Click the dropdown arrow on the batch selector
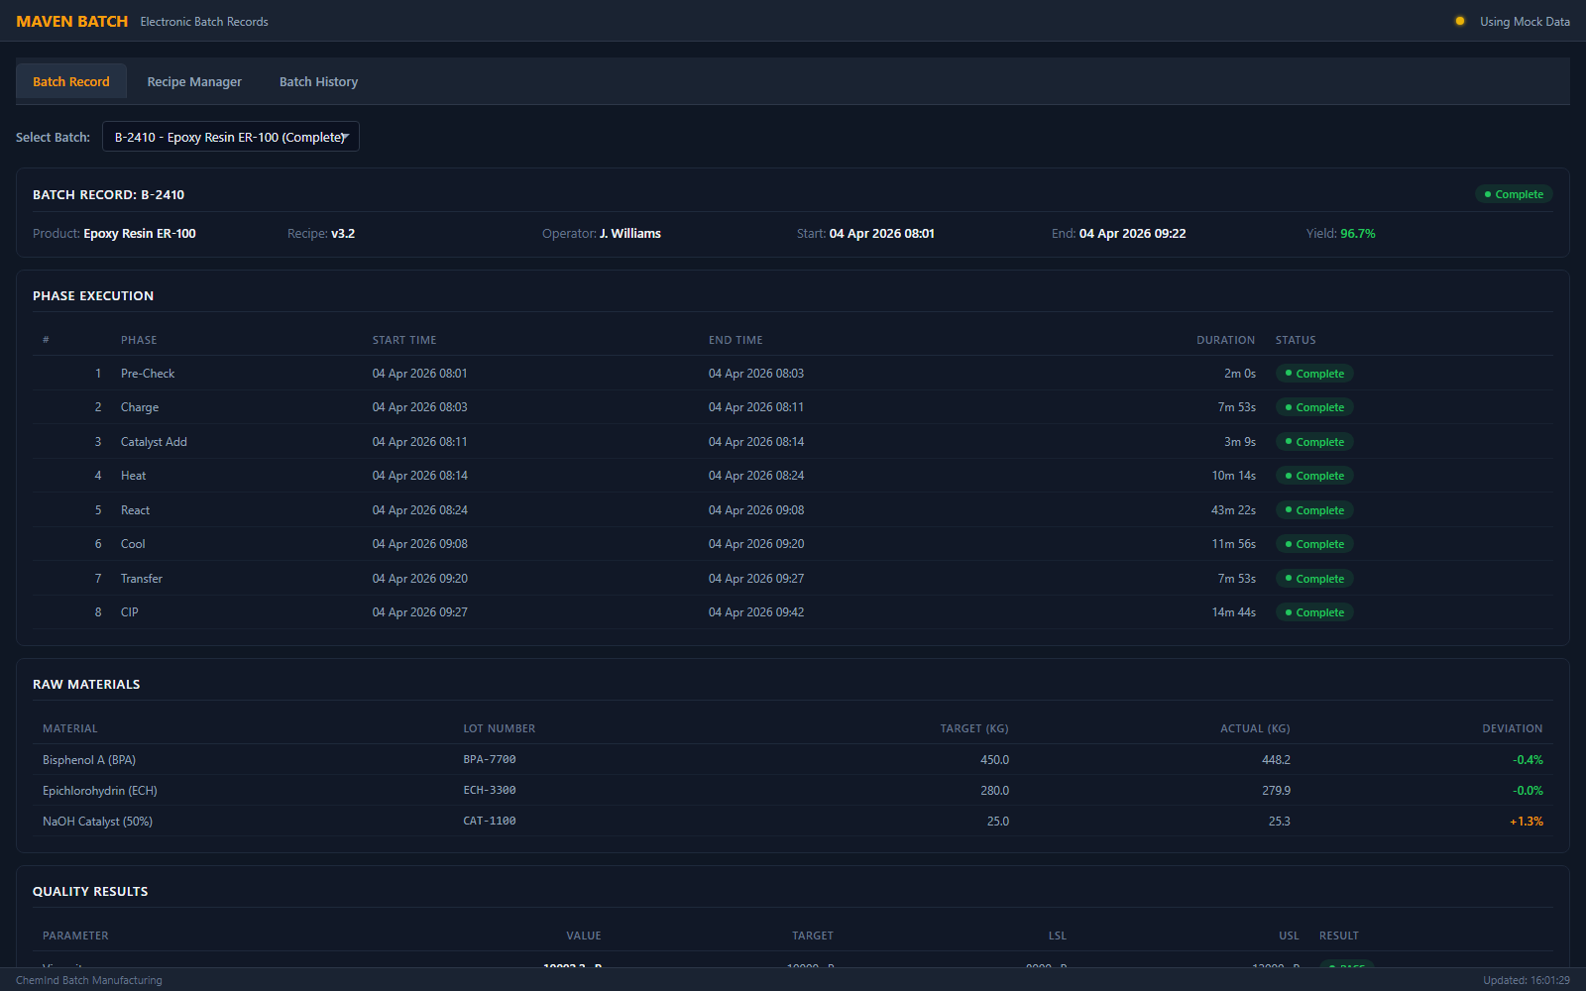 coord(348,137)
